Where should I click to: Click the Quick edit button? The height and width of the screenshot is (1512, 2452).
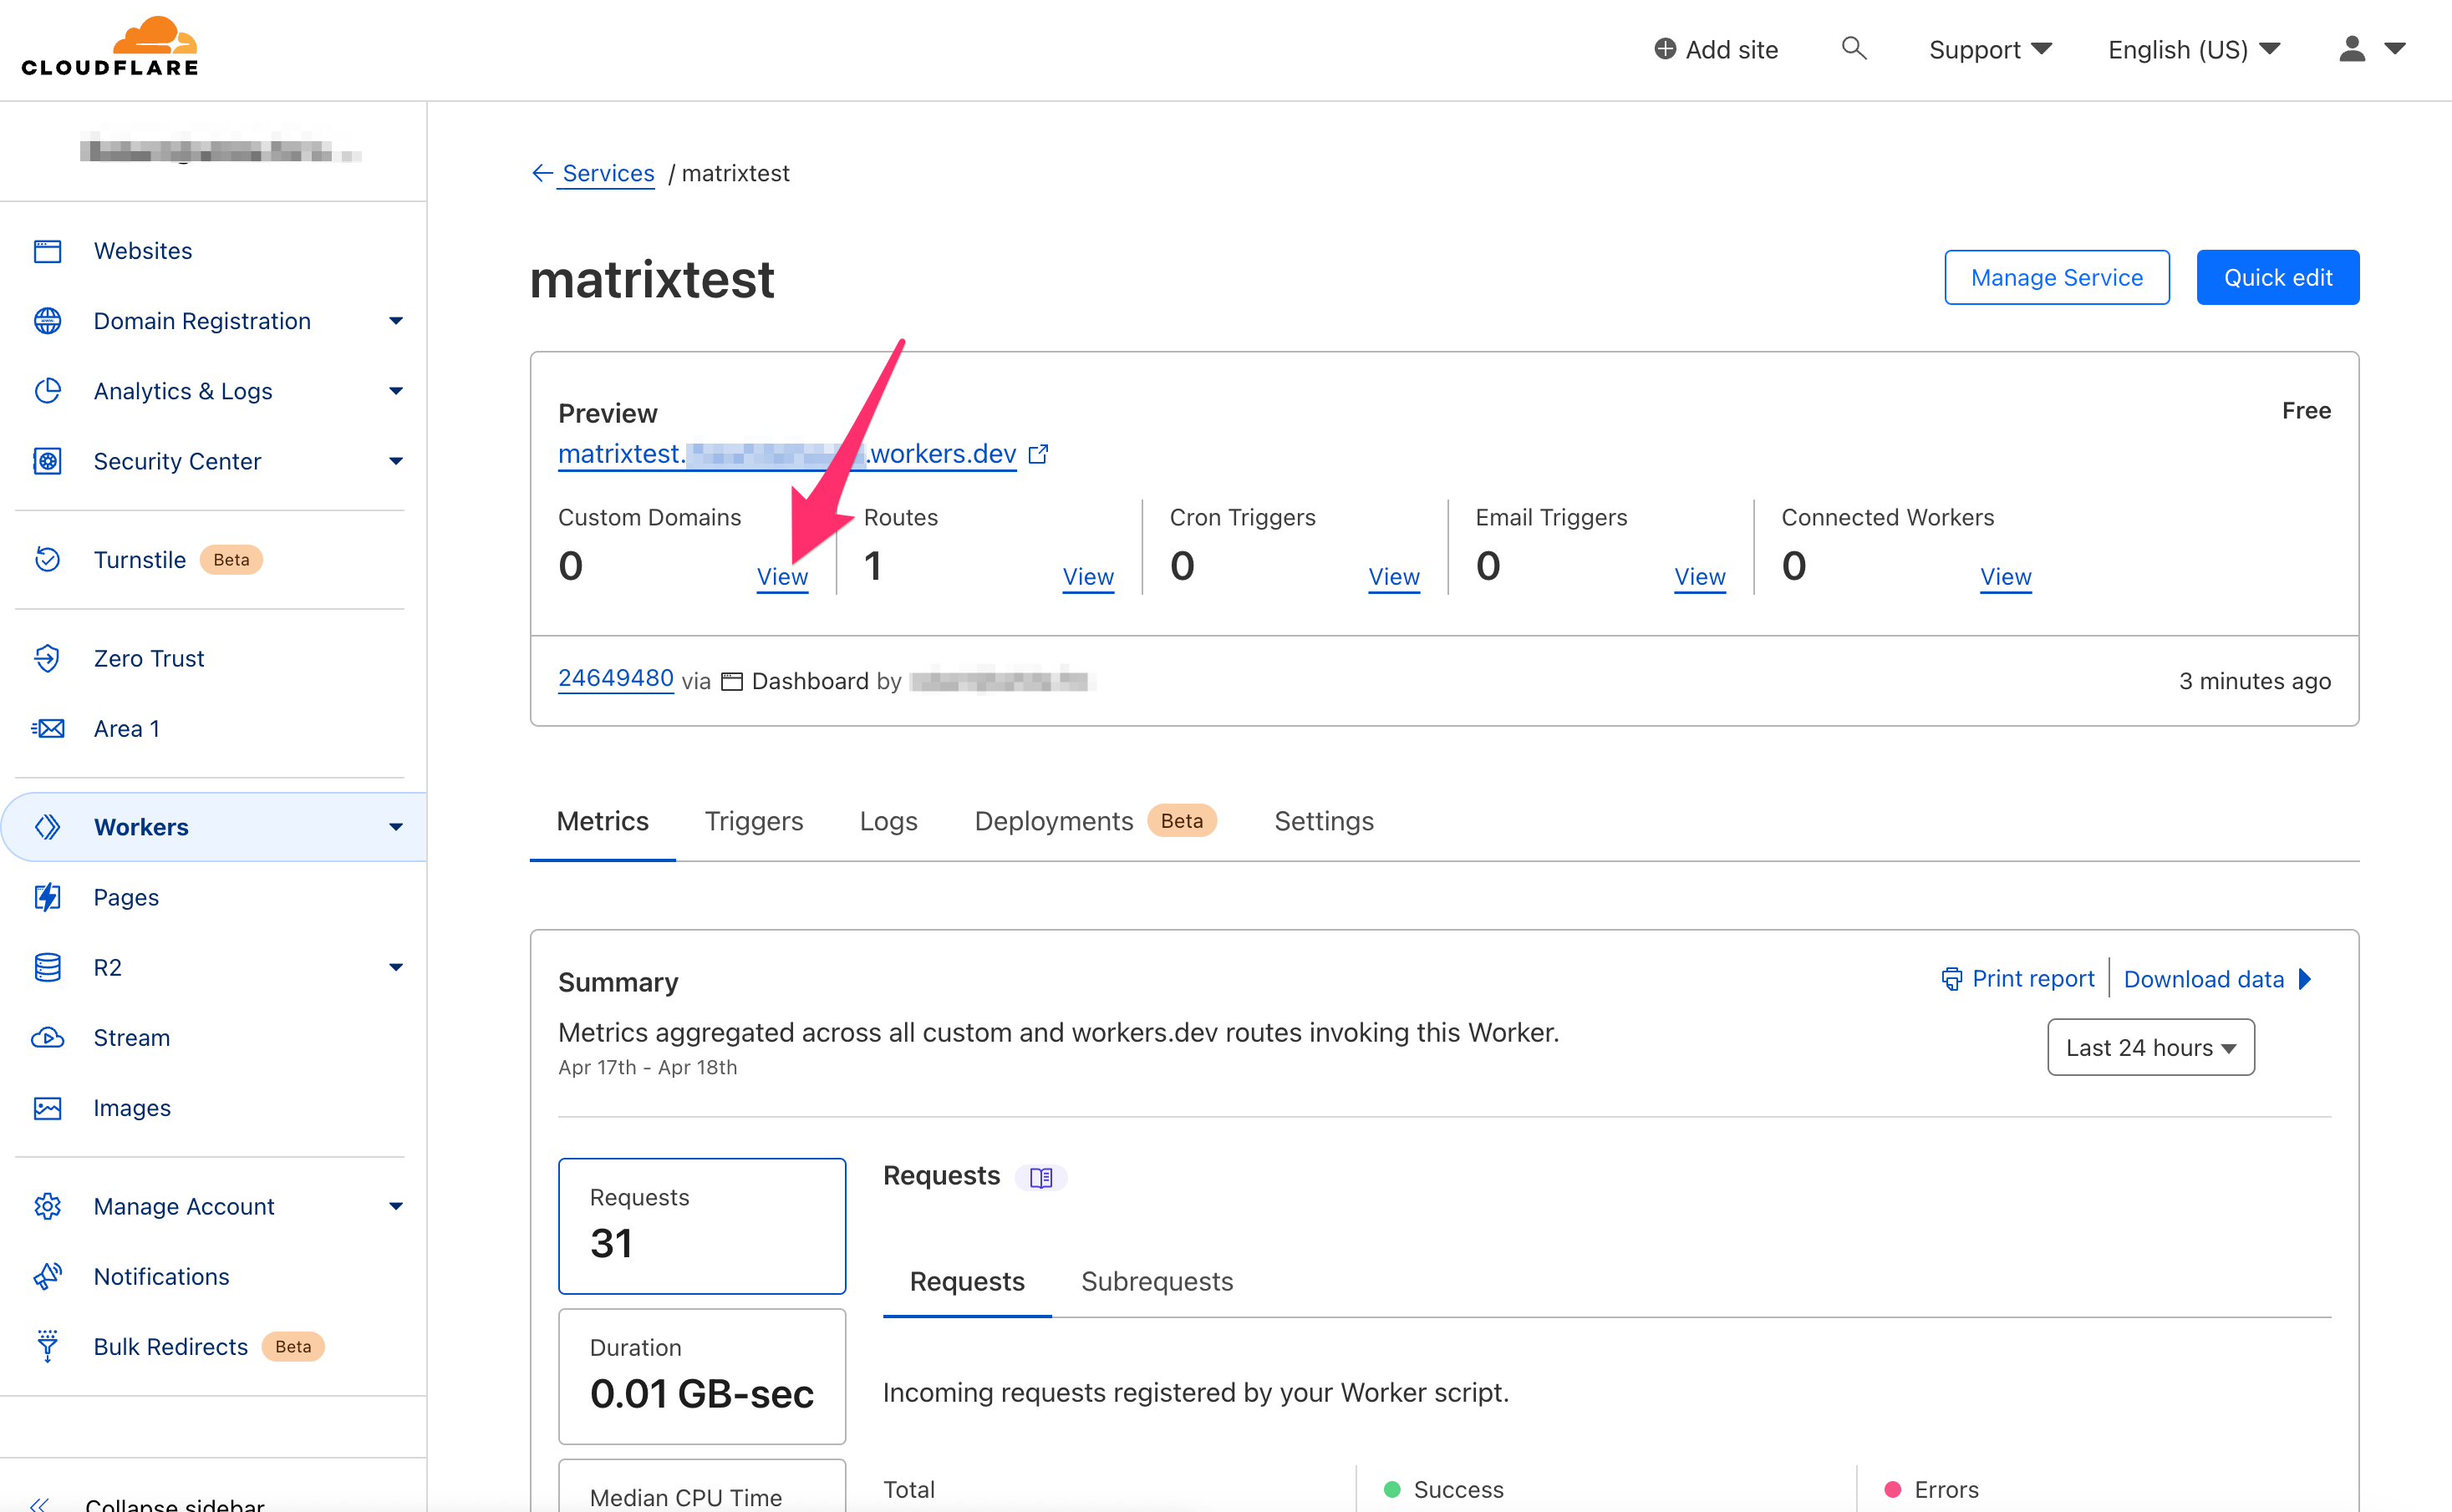[2277, 277]
